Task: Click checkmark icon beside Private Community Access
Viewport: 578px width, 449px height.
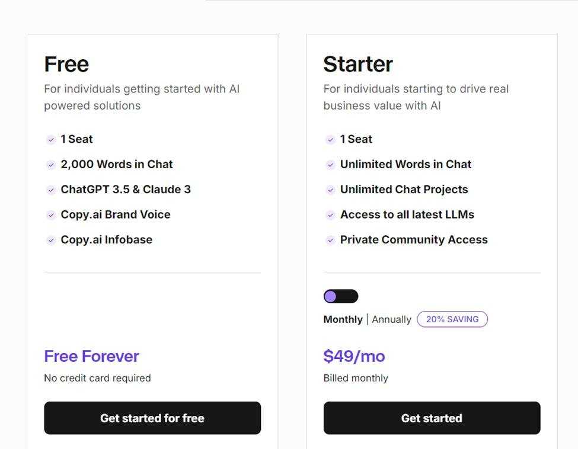Action: (x=331, y=240)
